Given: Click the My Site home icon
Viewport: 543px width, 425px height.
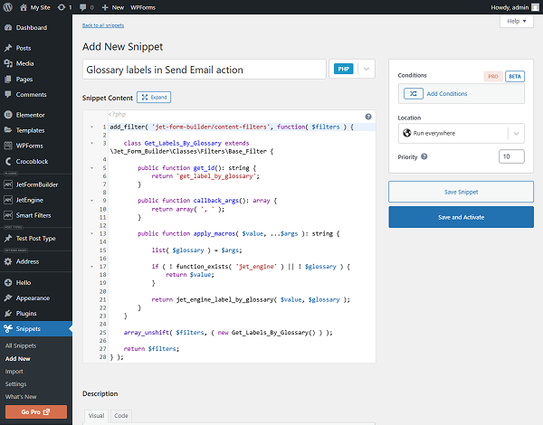Looking at the screenshot, I should pos(24,7).
